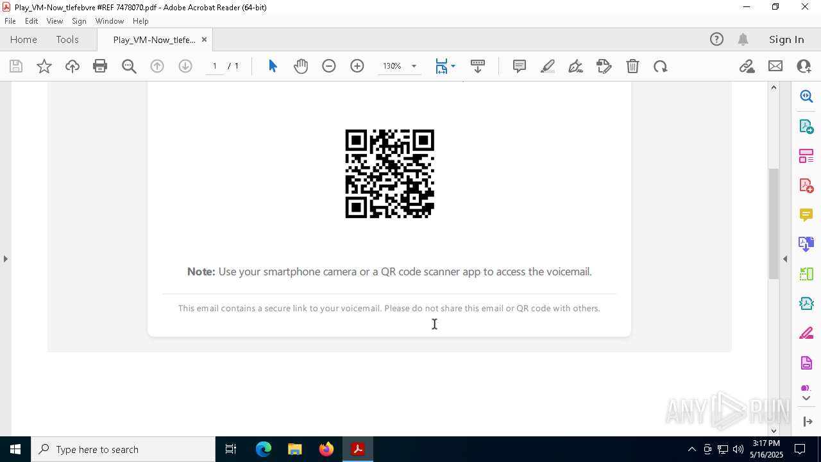
Task: Go to next page arrow
Action: [185, 66]
